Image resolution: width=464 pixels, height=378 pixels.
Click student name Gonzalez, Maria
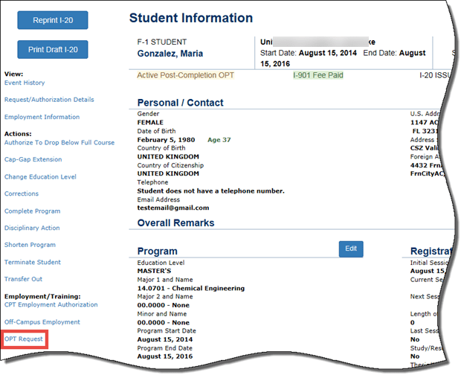170,54
